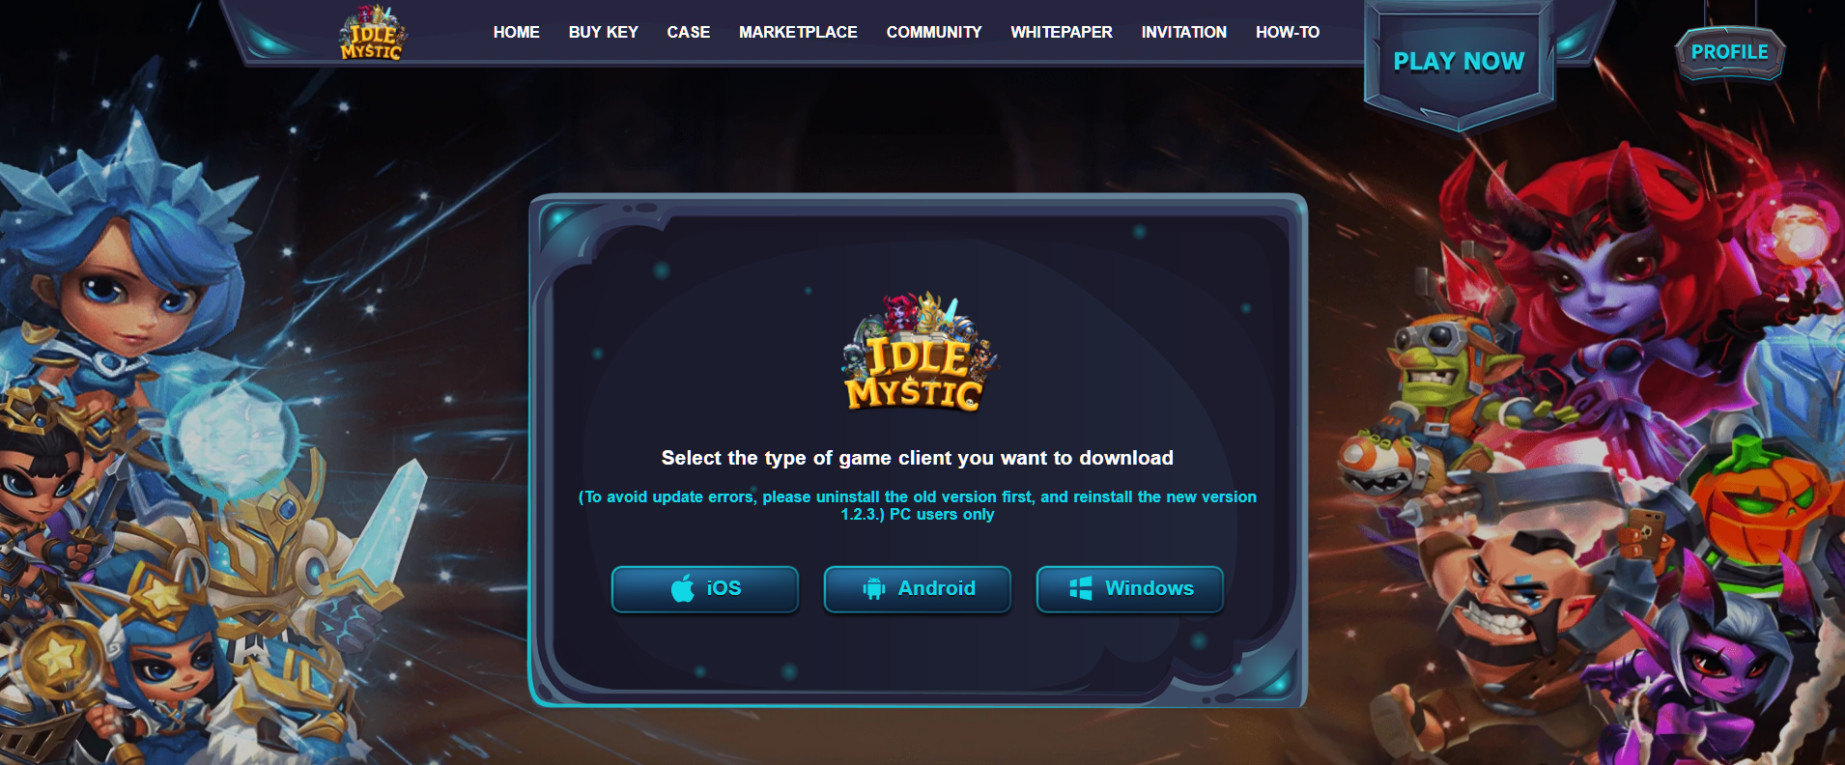Go to the Buy Key page
This screenshot has width=1845, height=765.
click(604, 32)
